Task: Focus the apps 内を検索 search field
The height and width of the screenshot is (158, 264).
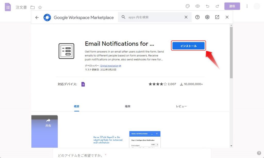Action: tap(155, 17)
